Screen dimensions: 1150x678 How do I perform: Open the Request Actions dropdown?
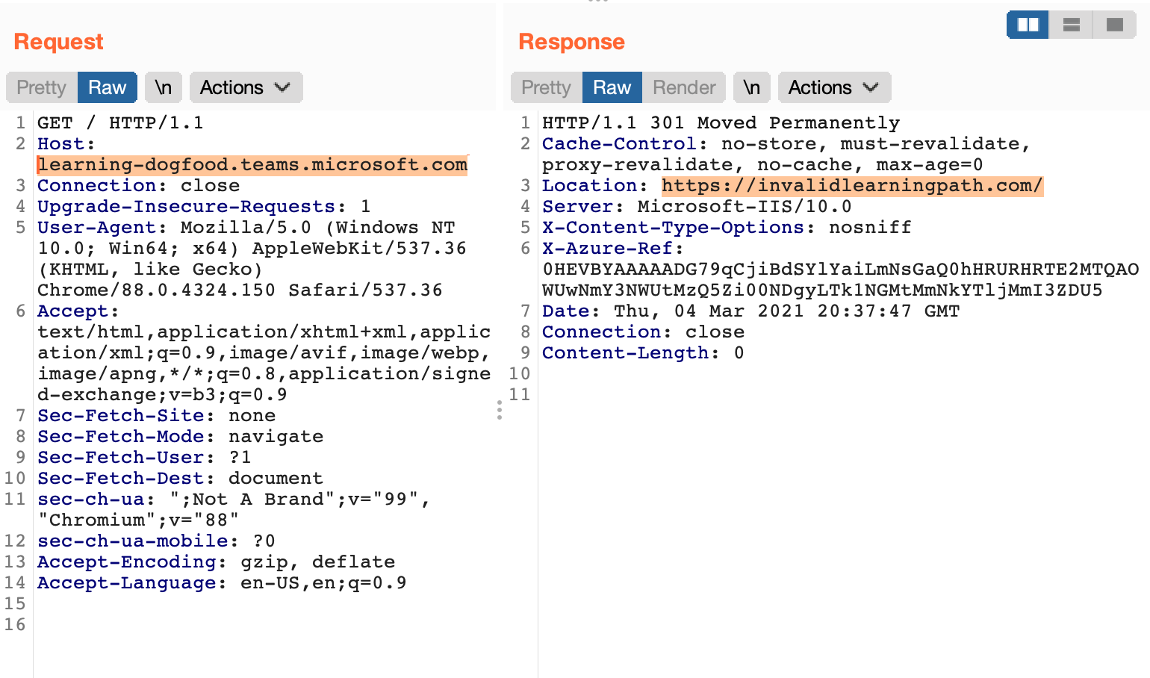[x=246, y=87]
